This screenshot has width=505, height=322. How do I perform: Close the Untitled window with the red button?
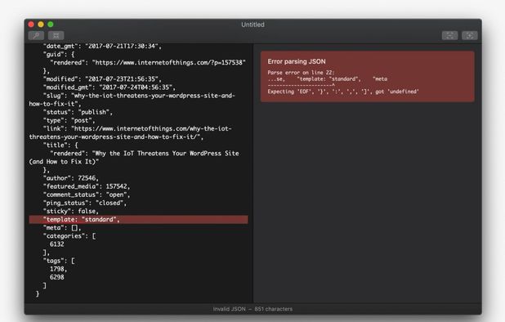coord(31,25)
